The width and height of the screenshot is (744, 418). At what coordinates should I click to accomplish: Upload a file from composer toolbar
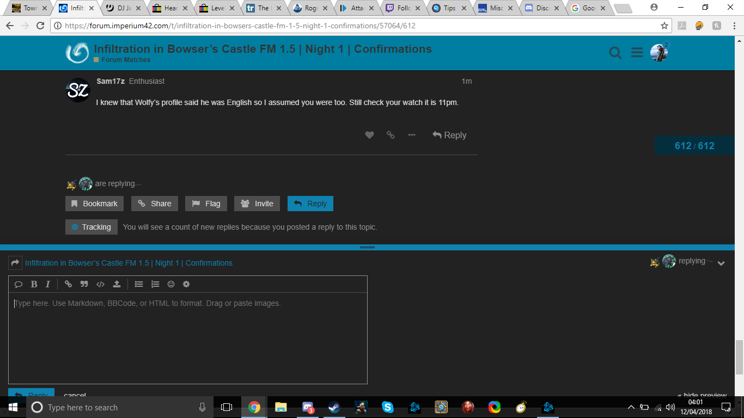click(x=117, y=284)
